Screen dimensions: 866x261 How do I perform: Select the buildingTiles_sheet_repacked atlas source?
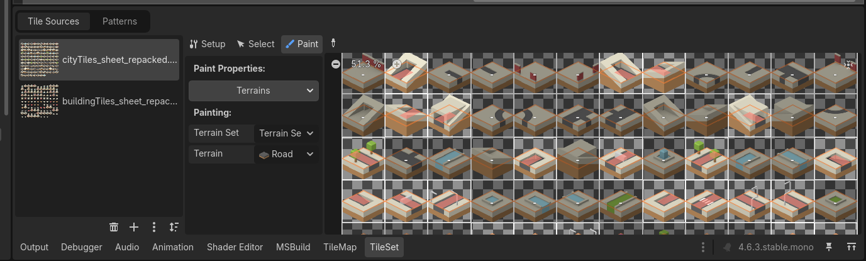click(x=99, y=101)
